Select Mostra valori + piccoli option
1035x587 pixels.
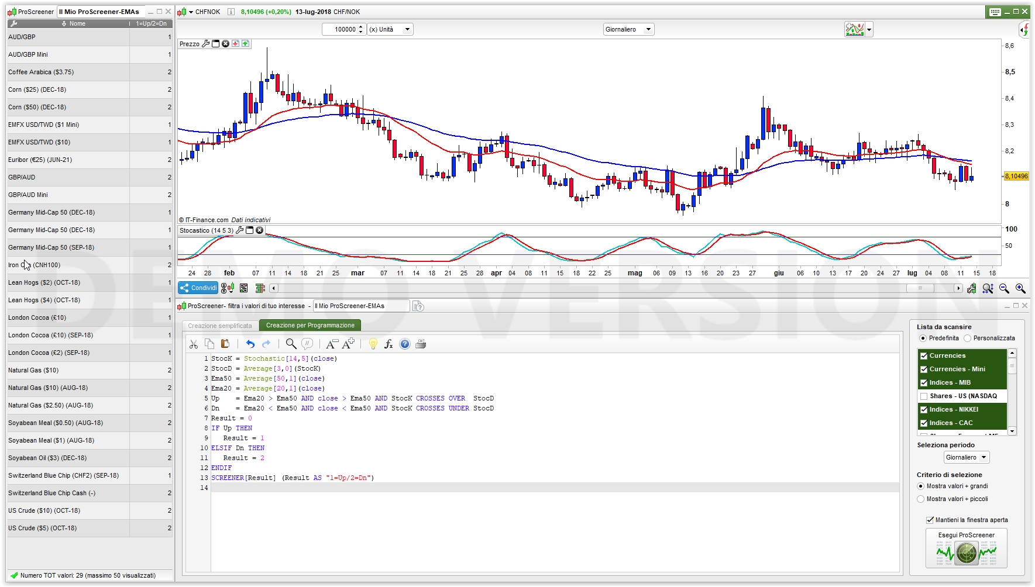(x=921, y=499)
